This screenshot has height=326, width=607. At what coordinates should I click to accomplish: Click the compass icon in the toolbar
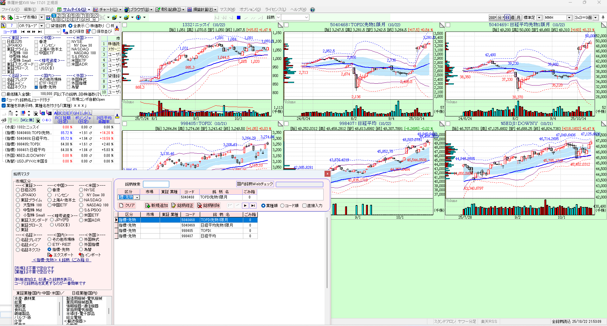pyautogui.click(x=138, y=17)
